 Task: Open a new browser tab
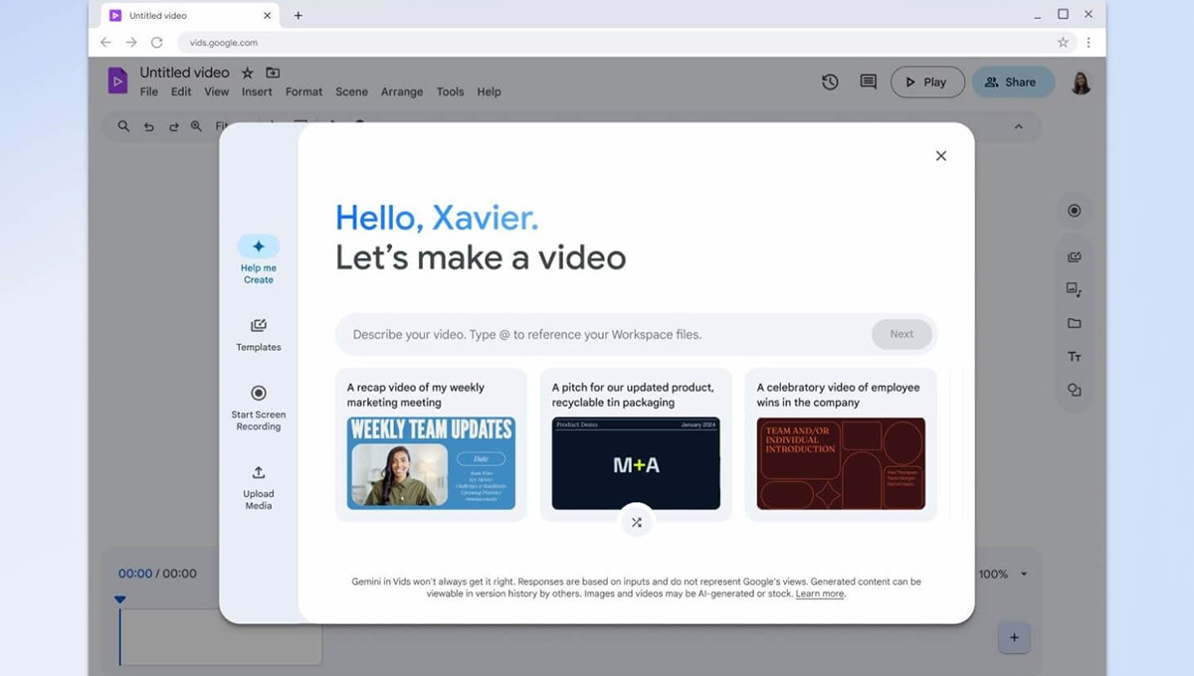pos(298,15)
